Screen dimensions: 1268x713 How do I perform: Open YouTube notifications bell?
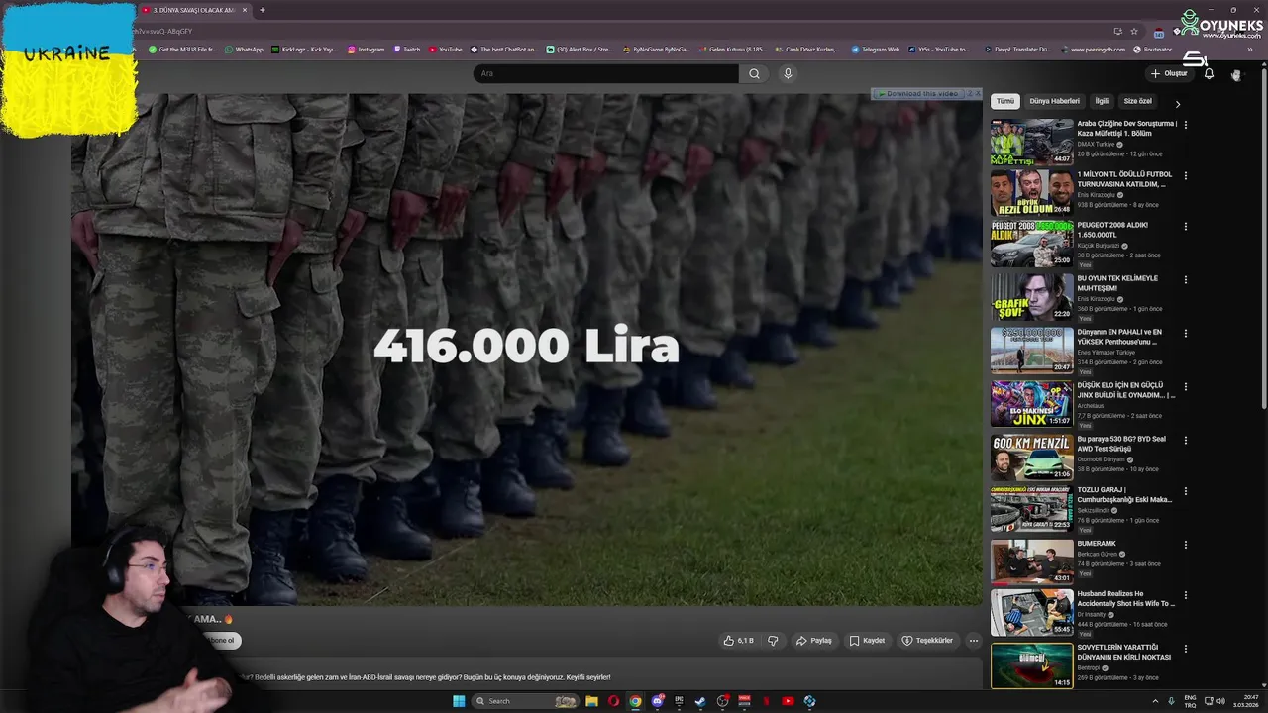[1209, 73]
